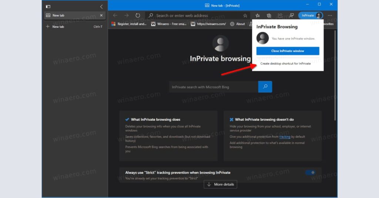Collapse the vertical tabs pane chevron
Image resolution: width=379 pixels, height=198 pixels.
101,7
